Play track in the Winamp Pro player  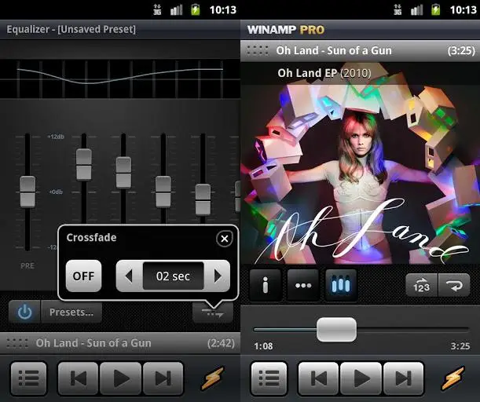(361, 378)
